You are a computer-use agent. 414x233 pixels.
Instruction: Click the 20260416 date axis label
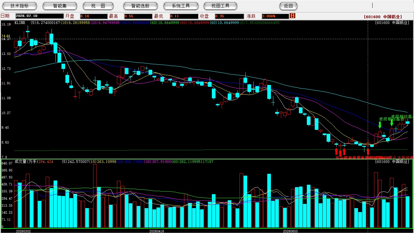pyautogui.click(x=156, y=231)
